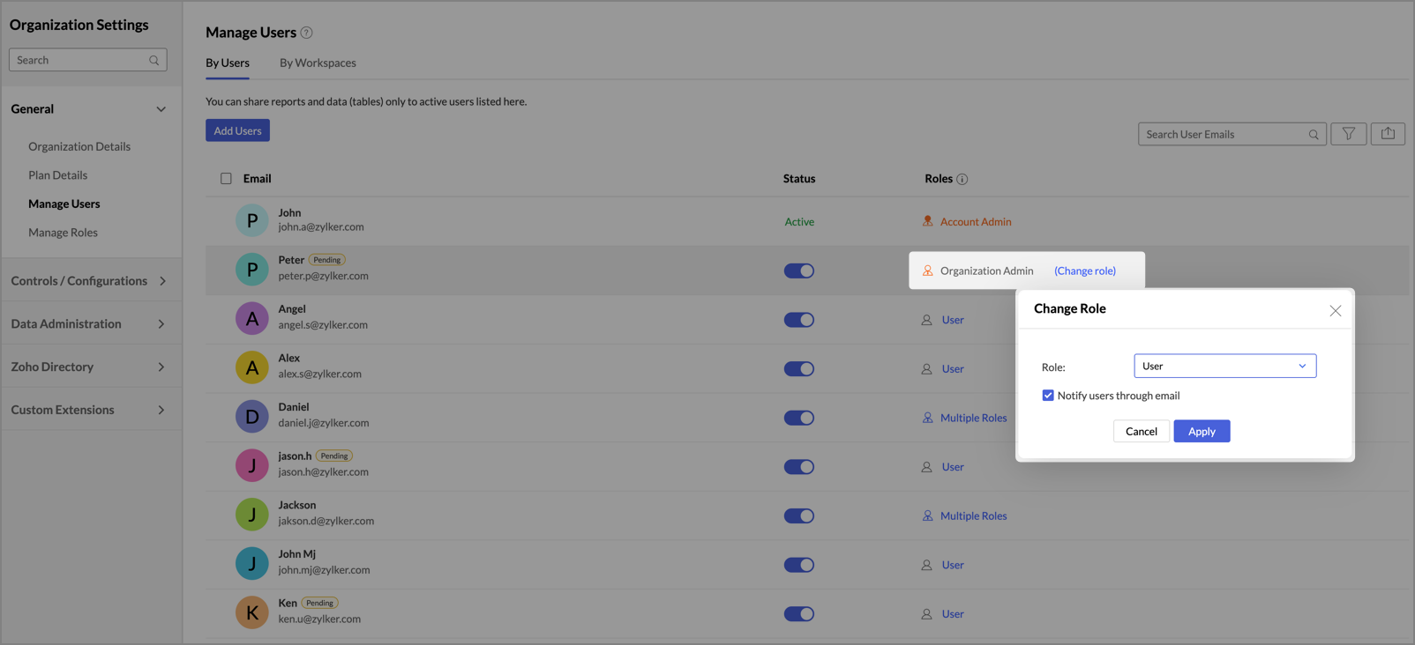Uncheck Notify users through email
Screen dimensions: 1415x645
tap(1048, 396)
